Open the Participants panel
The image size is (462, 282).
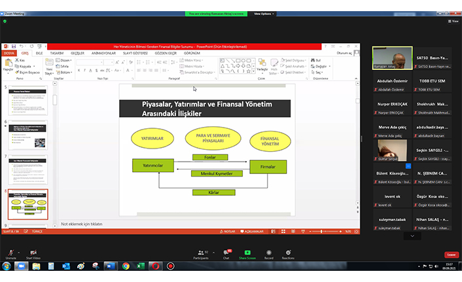[202, 253]
